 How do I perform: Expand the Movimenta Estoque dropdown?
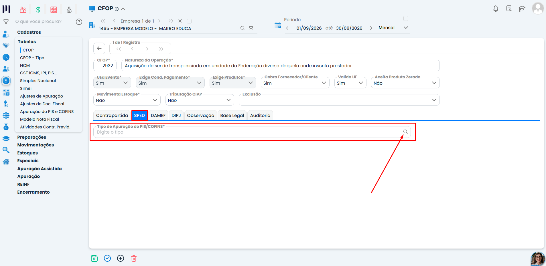(127, 100)
